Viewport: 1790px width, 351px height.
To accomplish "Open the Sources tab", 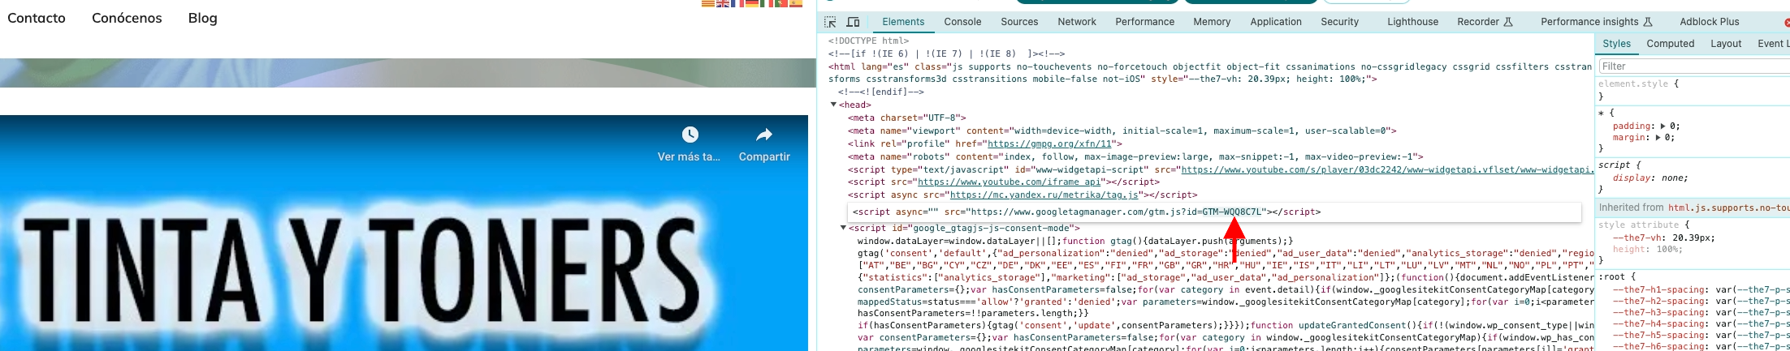I will point(1019,22).
